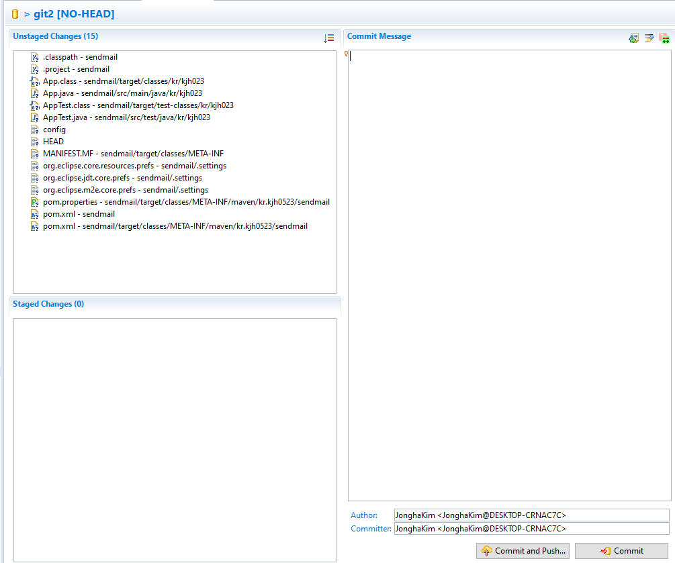
Task: Click the AppTest.class file icon
Action: [x=35, y=105]
